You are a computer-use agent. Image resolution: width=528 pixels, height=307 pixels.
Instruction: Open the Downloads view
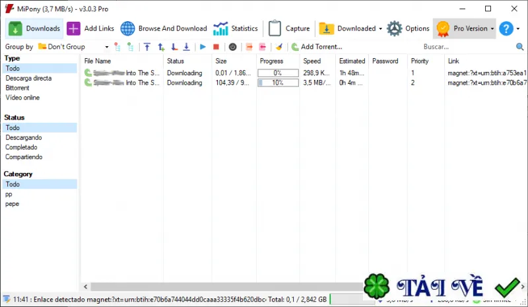(x=34, y=28)
